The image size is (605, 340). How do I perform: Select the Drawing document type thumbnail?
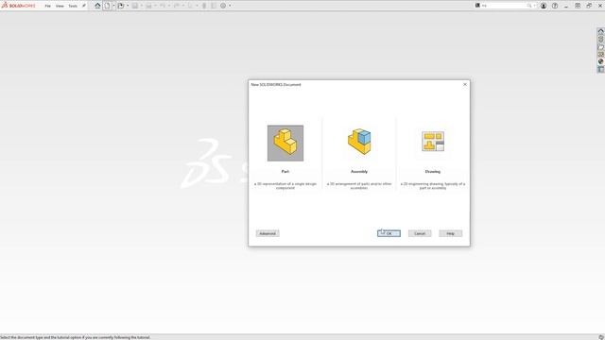(433, 141)
